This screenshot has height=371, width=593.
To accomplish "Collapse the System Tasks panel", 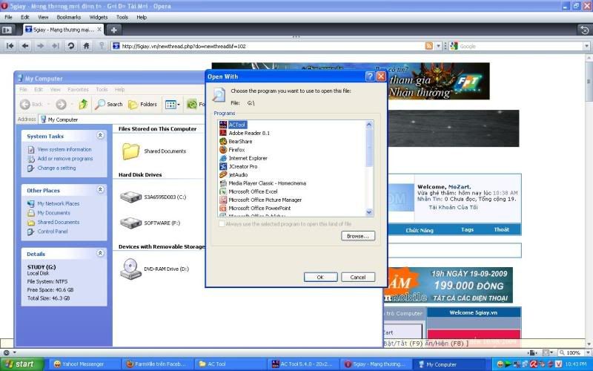I will [x=100, y=136].
